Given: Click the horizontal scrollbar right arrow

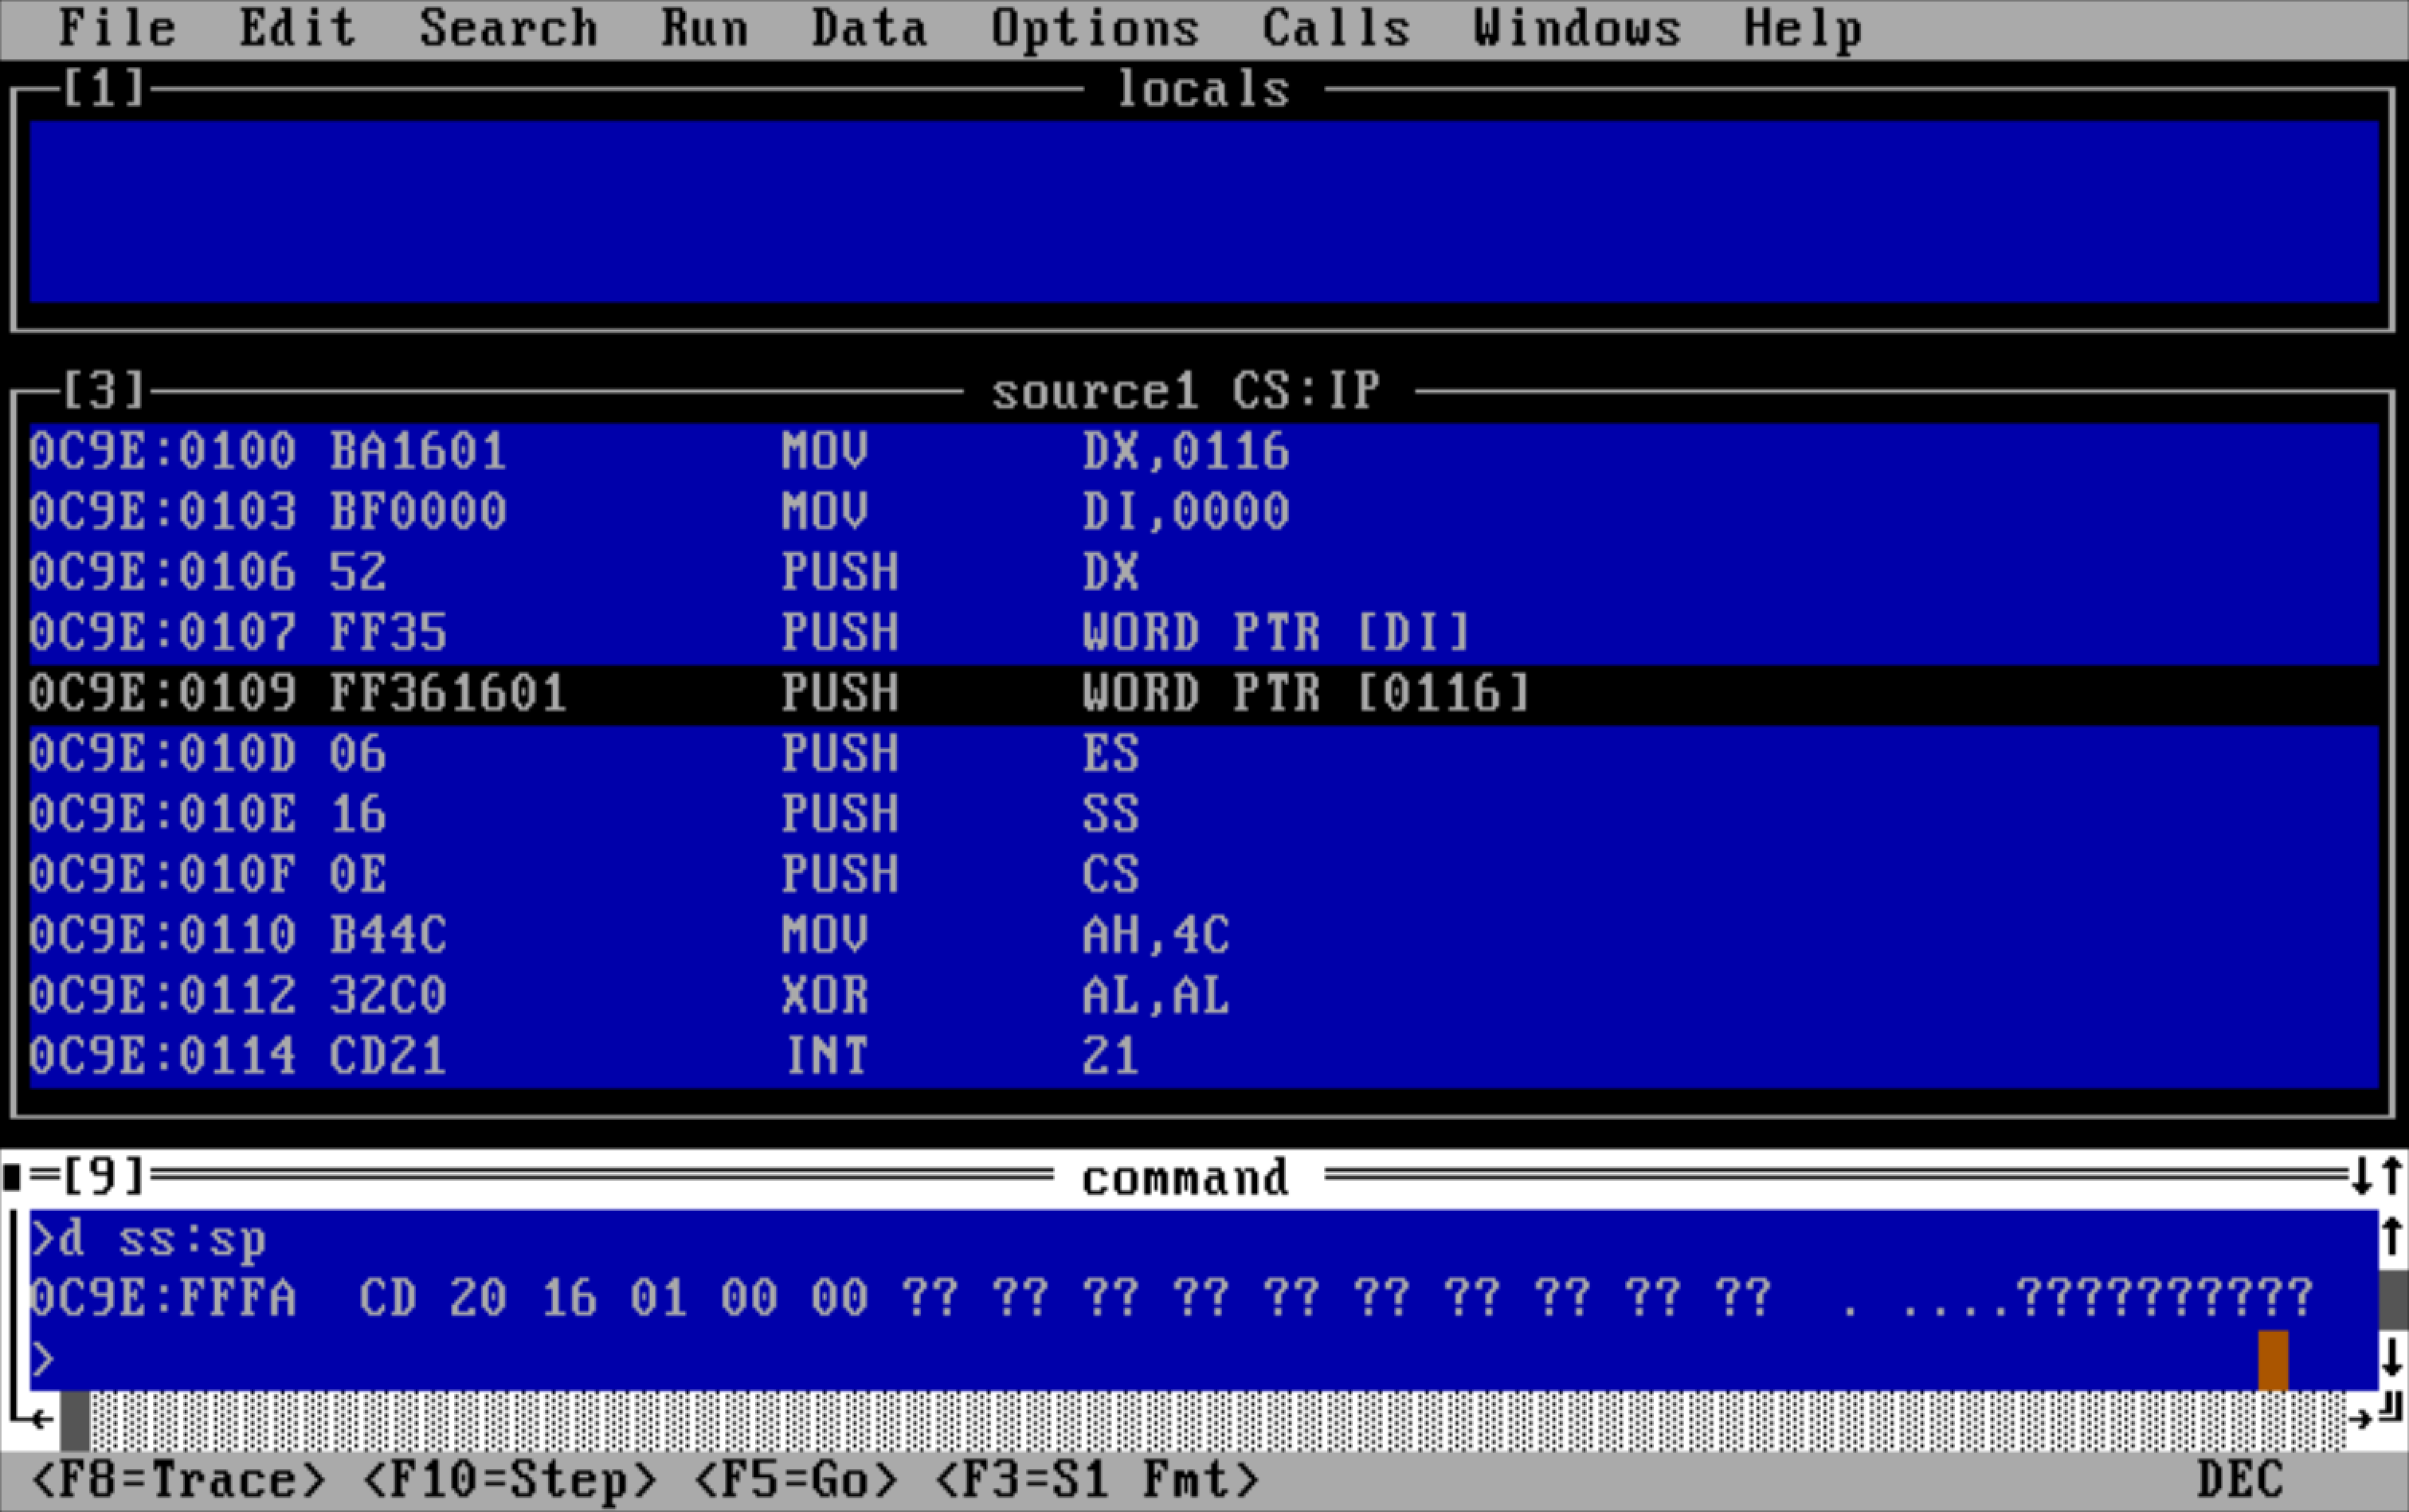Looking at the screenshot, I should 2361,1419.
